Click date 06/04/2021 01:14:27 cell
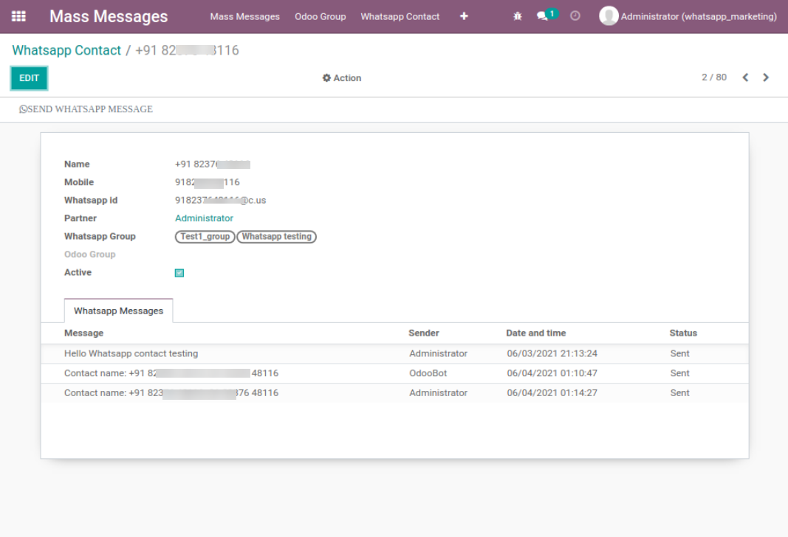The width and height of the screenshot is (788, 537). pyautogui.click(x=552, y=393)
